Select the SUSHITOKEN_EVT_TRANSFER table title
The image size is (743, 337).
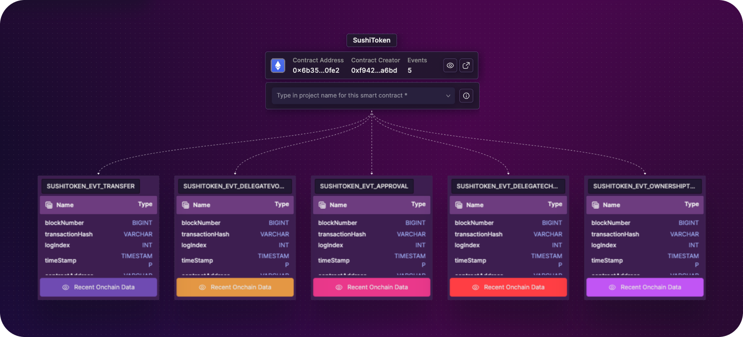(91, 186)
